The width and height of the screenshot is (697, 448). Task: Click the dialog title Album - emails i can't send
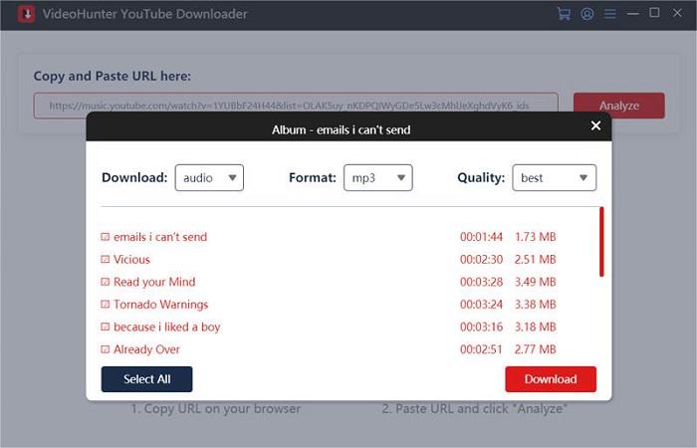(x=341, y=129)
